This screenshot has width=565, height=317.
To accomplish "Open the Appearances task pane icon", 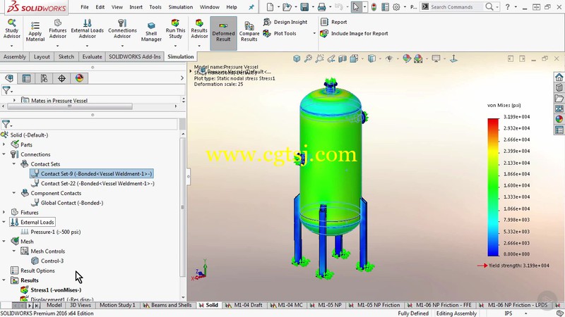I will (559, 119).
